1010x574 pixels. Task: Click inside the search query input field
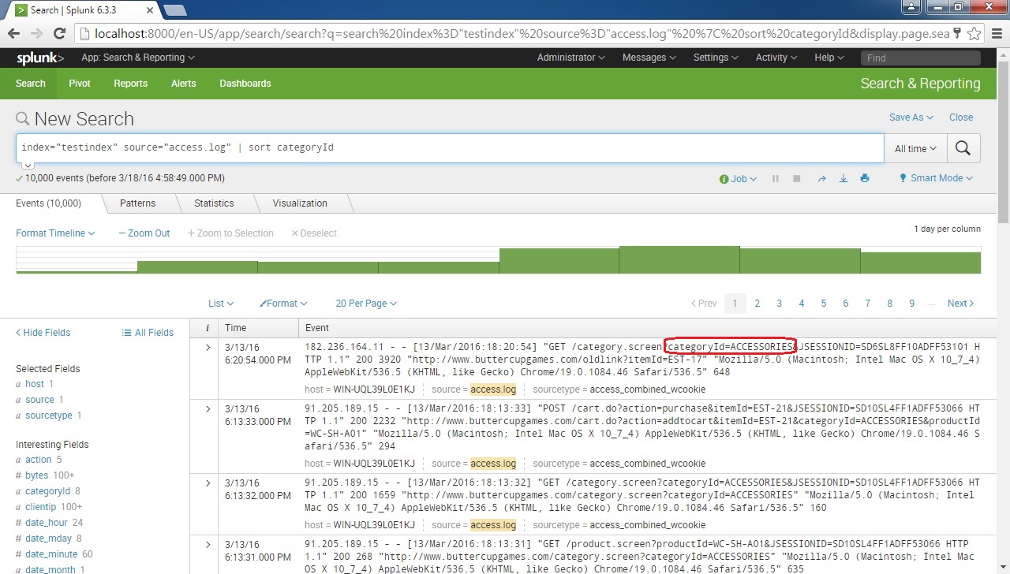point(316,147)
